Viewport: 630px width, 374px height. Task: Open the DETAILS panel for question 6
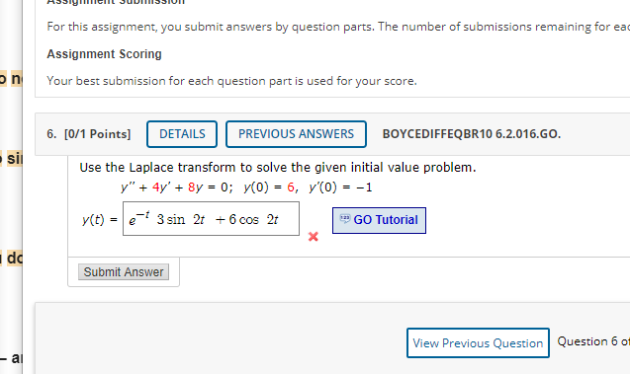[182, 134]
